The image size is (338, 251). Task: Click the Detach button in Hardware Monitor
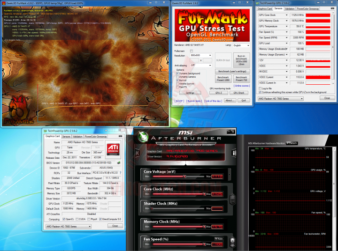[x=292, y=143]
